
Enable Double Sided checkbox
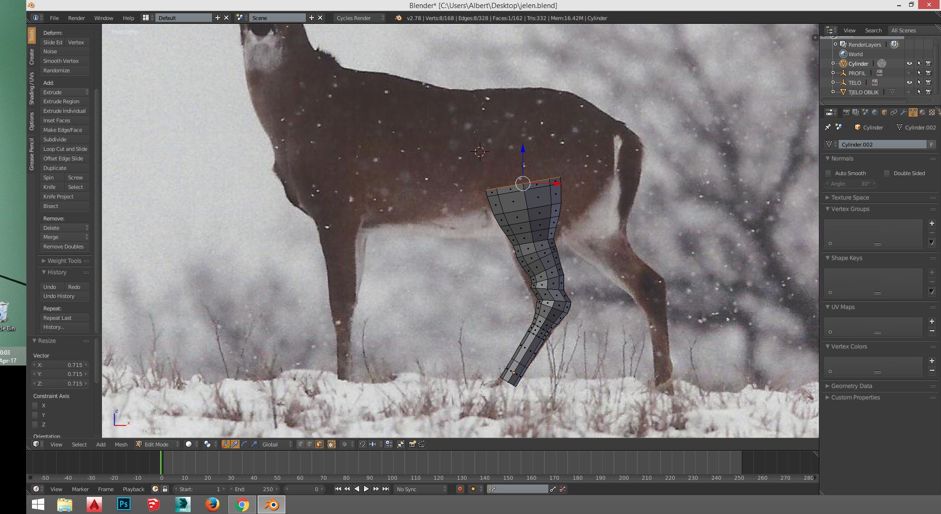tap(887, 173)
